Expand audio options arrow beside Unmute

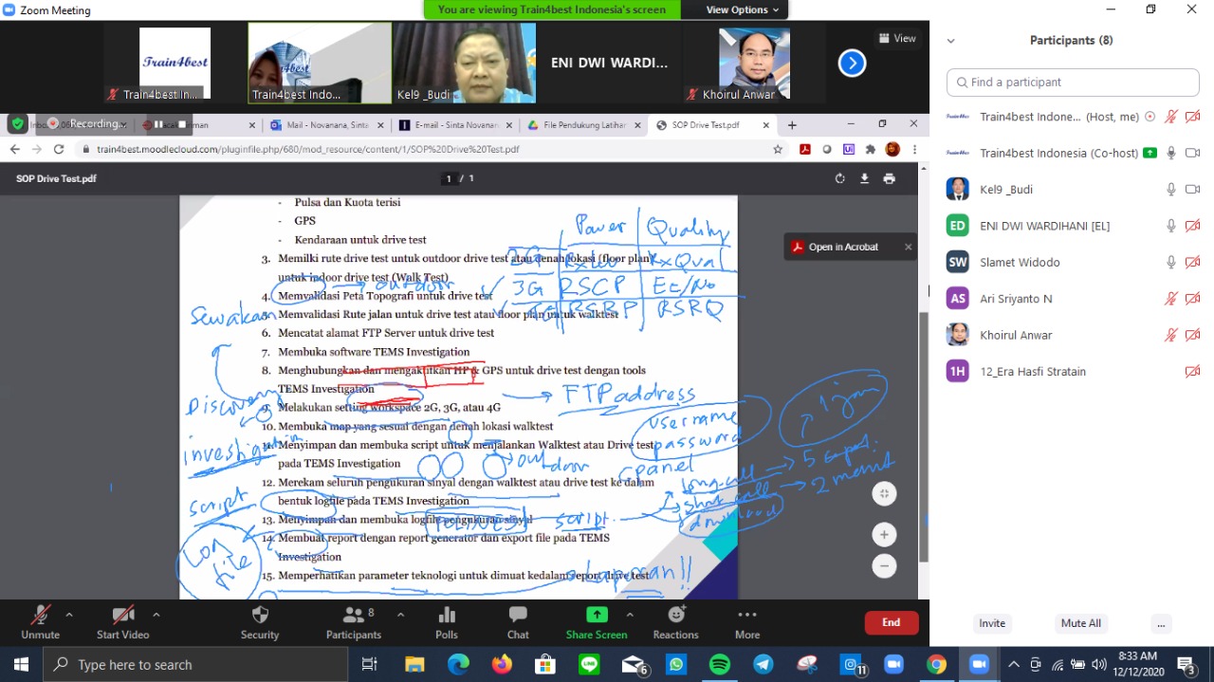(x=69, y=615)
